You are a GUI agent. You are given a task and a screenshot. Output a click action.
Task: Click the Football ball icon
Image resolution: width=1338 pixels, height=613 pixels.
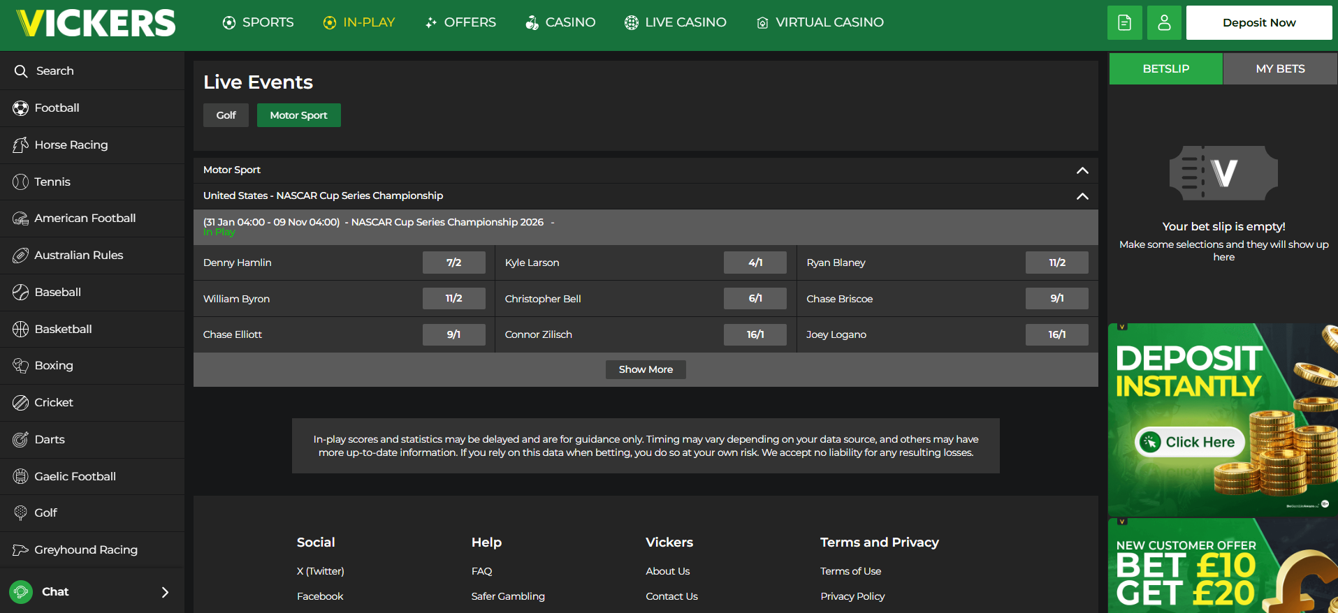(x=21, y=108)
